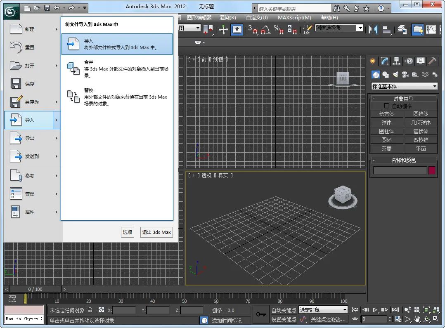
Task: Expand the 另存为 submenu arrow
Action: [57, 102]
